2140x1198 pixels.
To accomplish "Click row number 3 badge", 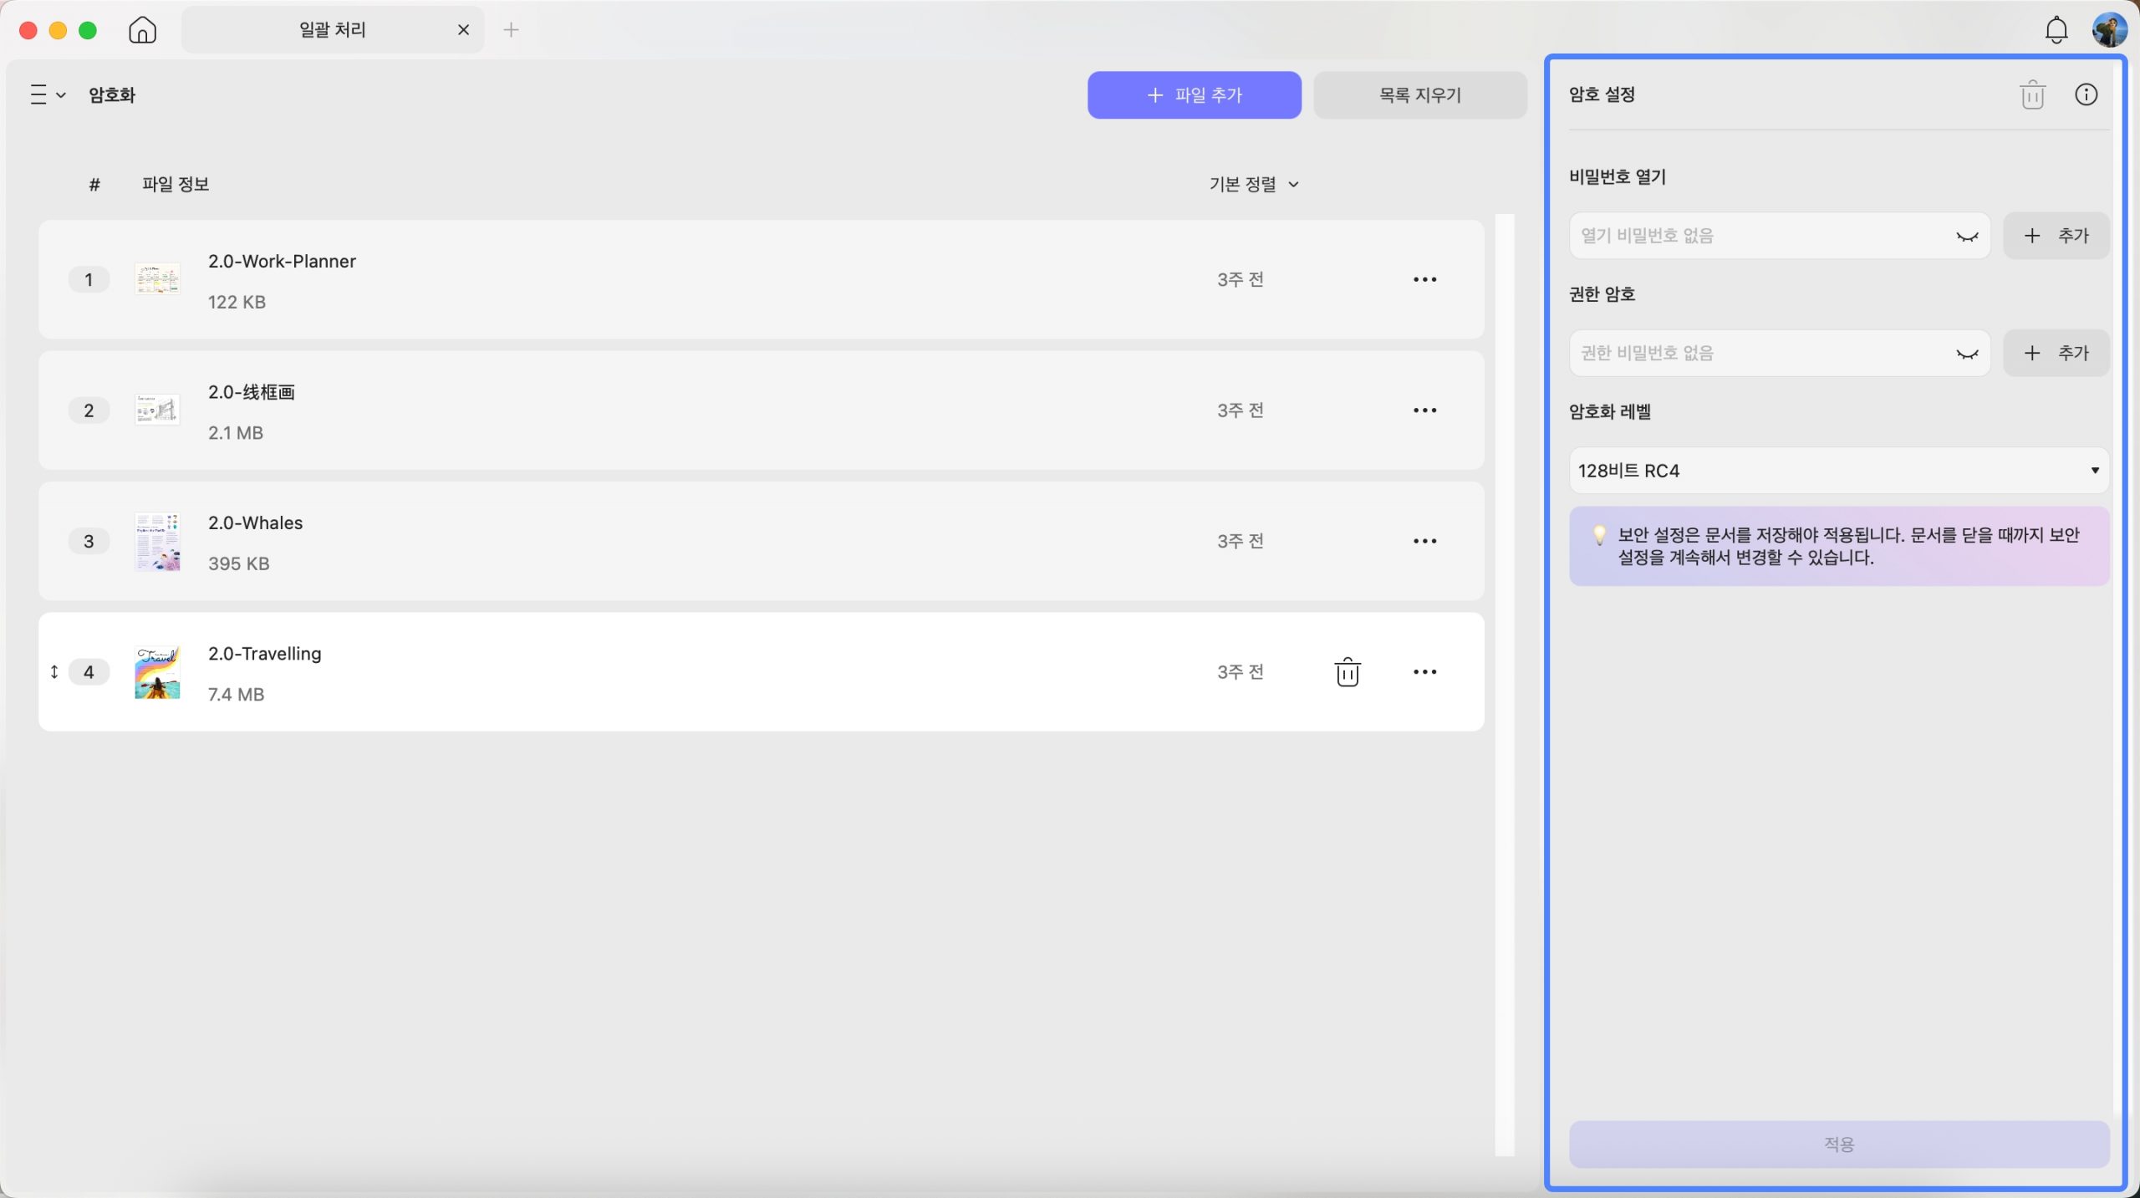I will tap(89, 541).
